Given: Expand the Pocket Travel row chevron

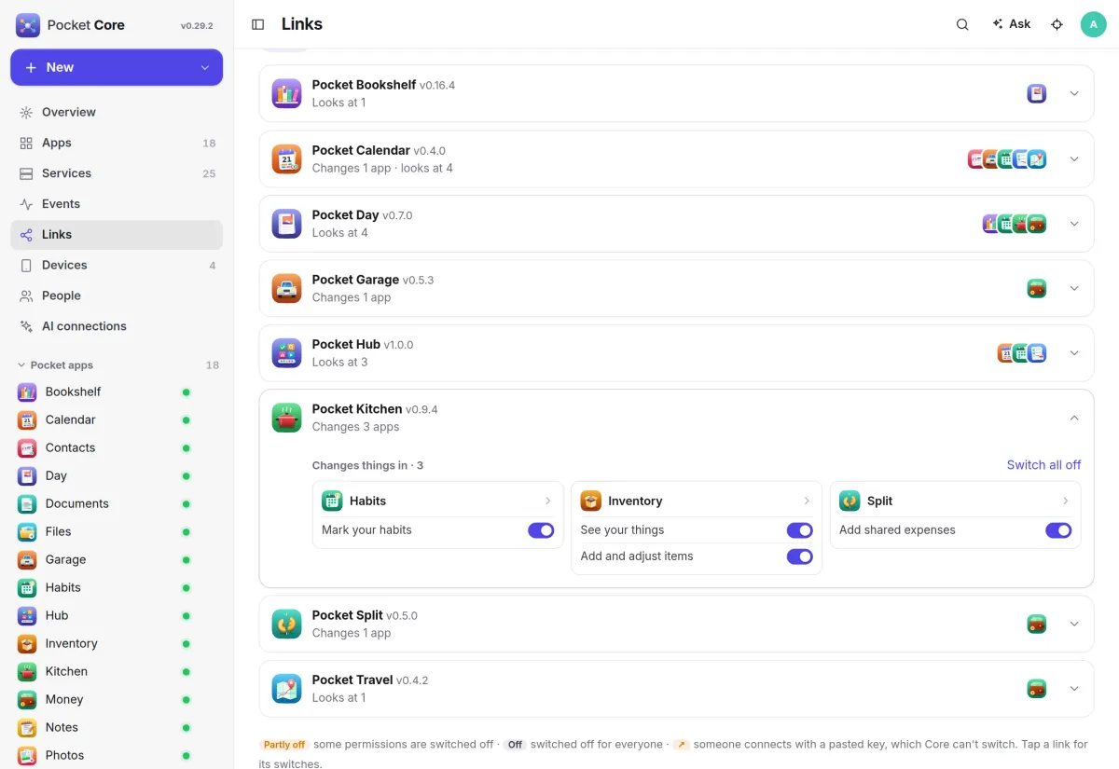Looking at the screenshot, I should [x=1074, y=689].
